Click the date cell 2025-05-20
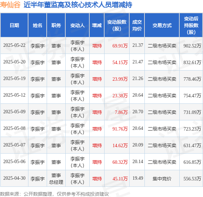The width and height of the screenshot is (203, 197). [14, 62]
